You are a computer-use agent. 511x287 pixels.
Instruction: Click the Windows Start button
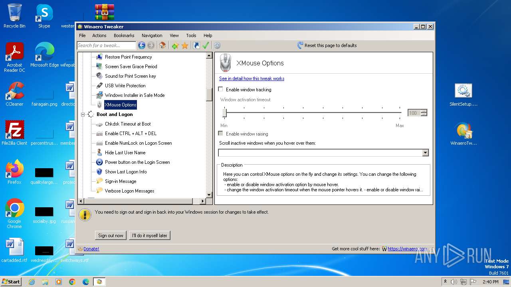pyautogui.click(x=11, y=281)
